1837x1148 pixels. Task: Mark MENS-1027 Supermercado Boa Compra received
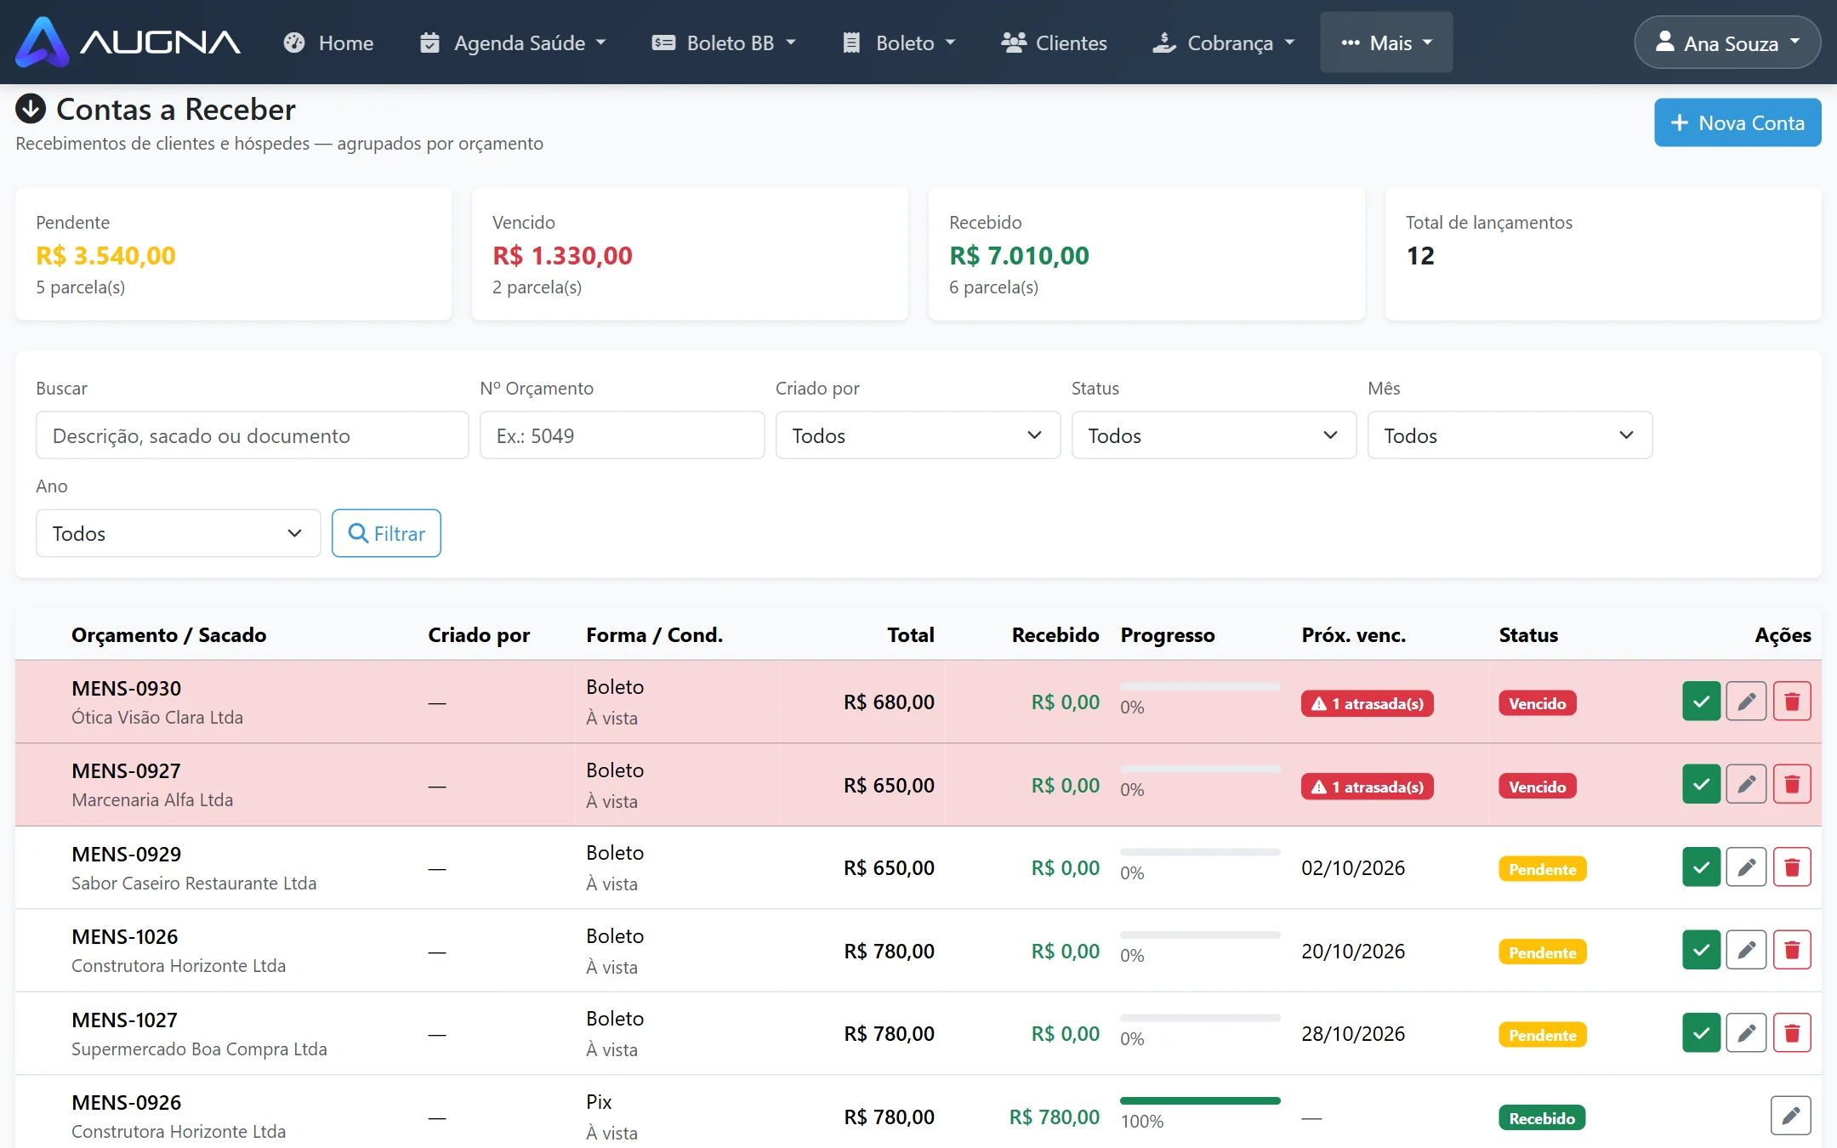pos(1701,1033)
